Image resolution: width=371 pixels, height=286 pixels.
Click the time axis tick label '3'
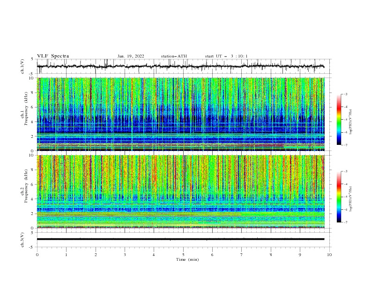click(x=125, y=255)
